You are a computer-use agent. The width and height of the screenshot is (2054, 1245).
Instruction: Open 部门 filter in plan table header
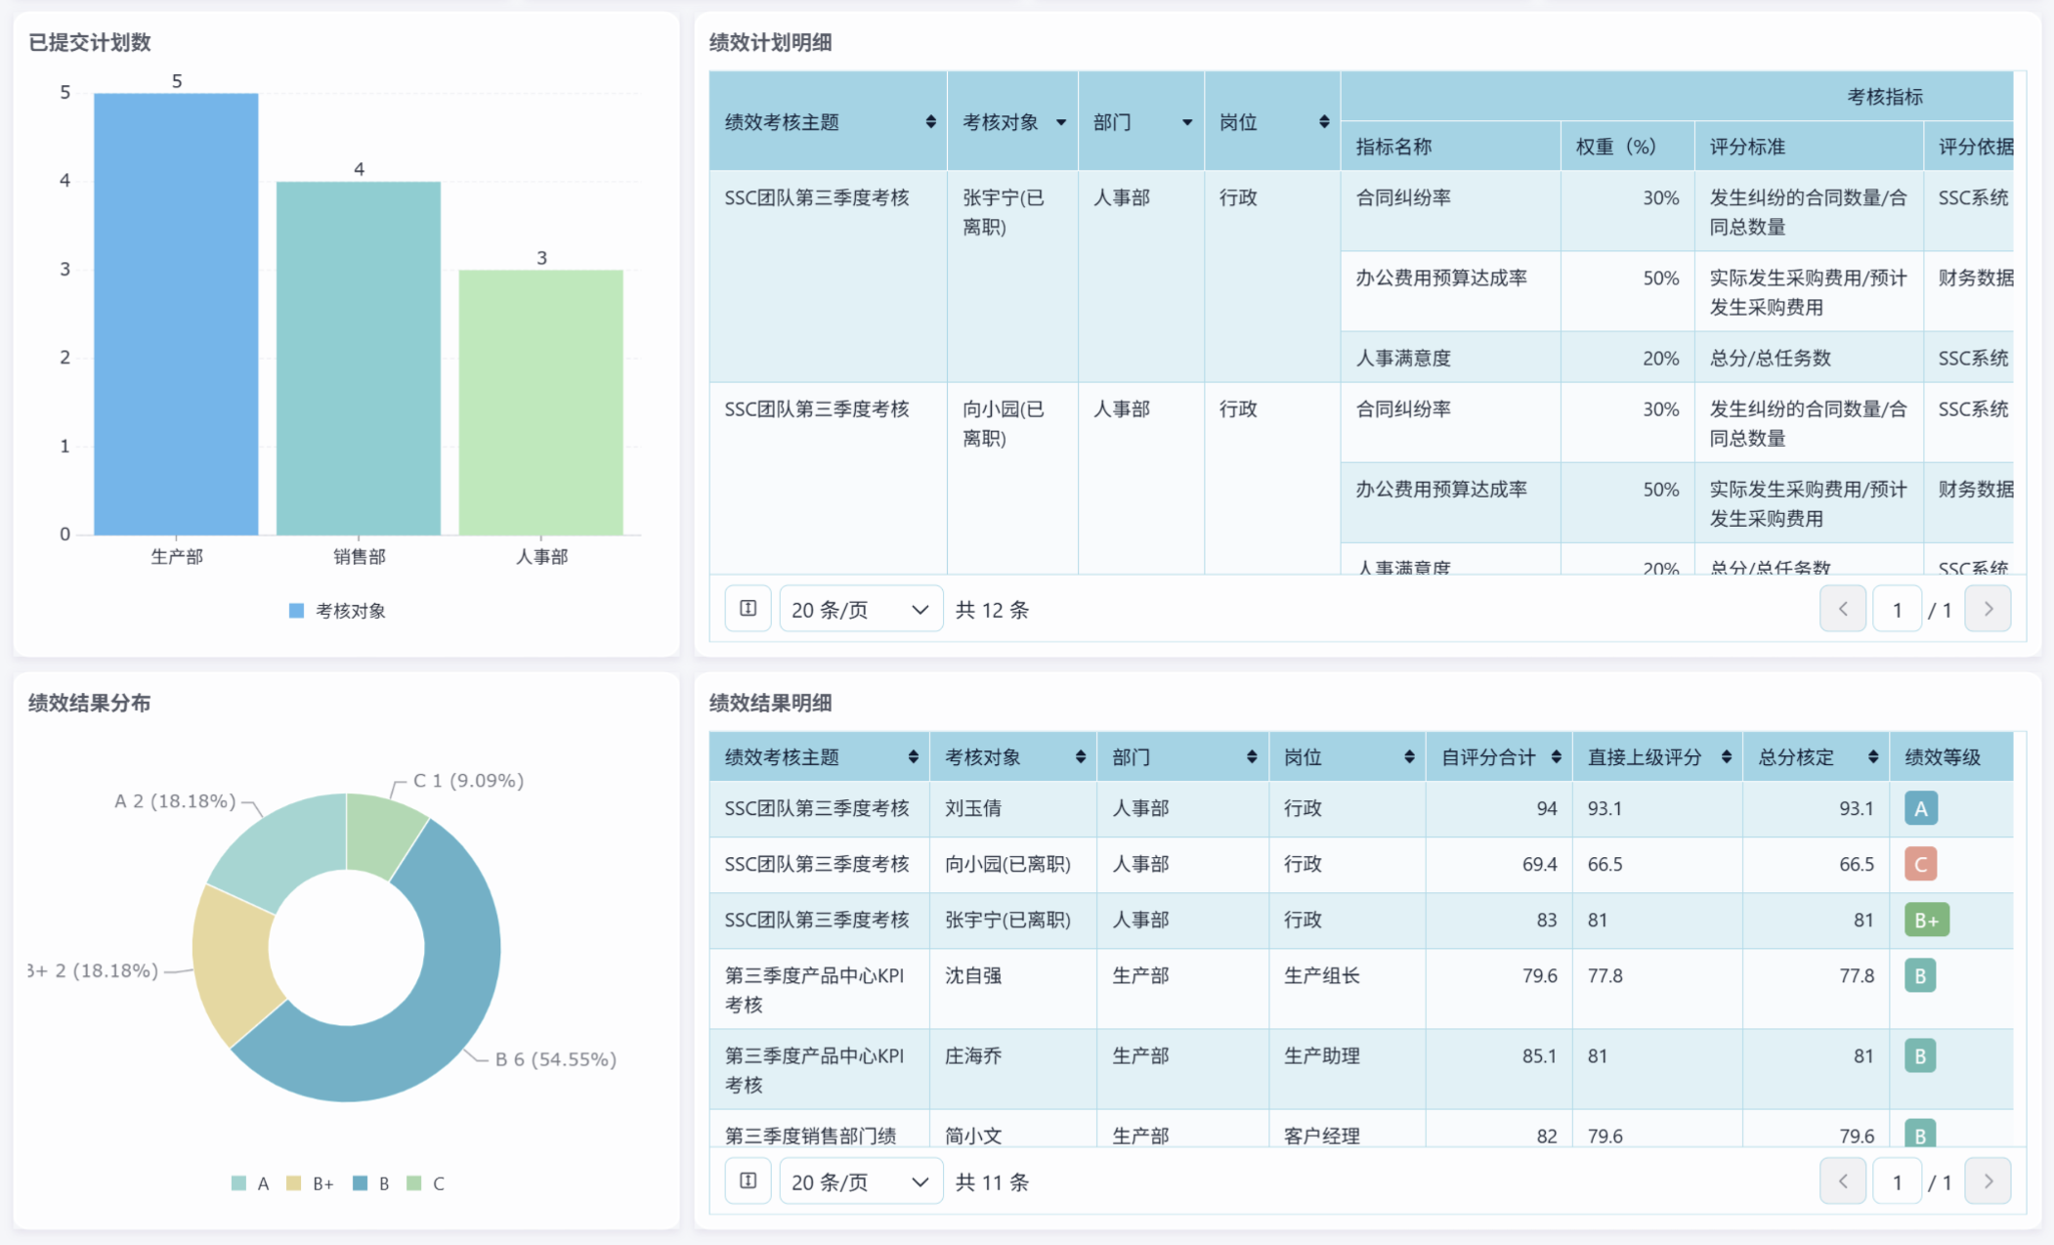[1187, 122]
